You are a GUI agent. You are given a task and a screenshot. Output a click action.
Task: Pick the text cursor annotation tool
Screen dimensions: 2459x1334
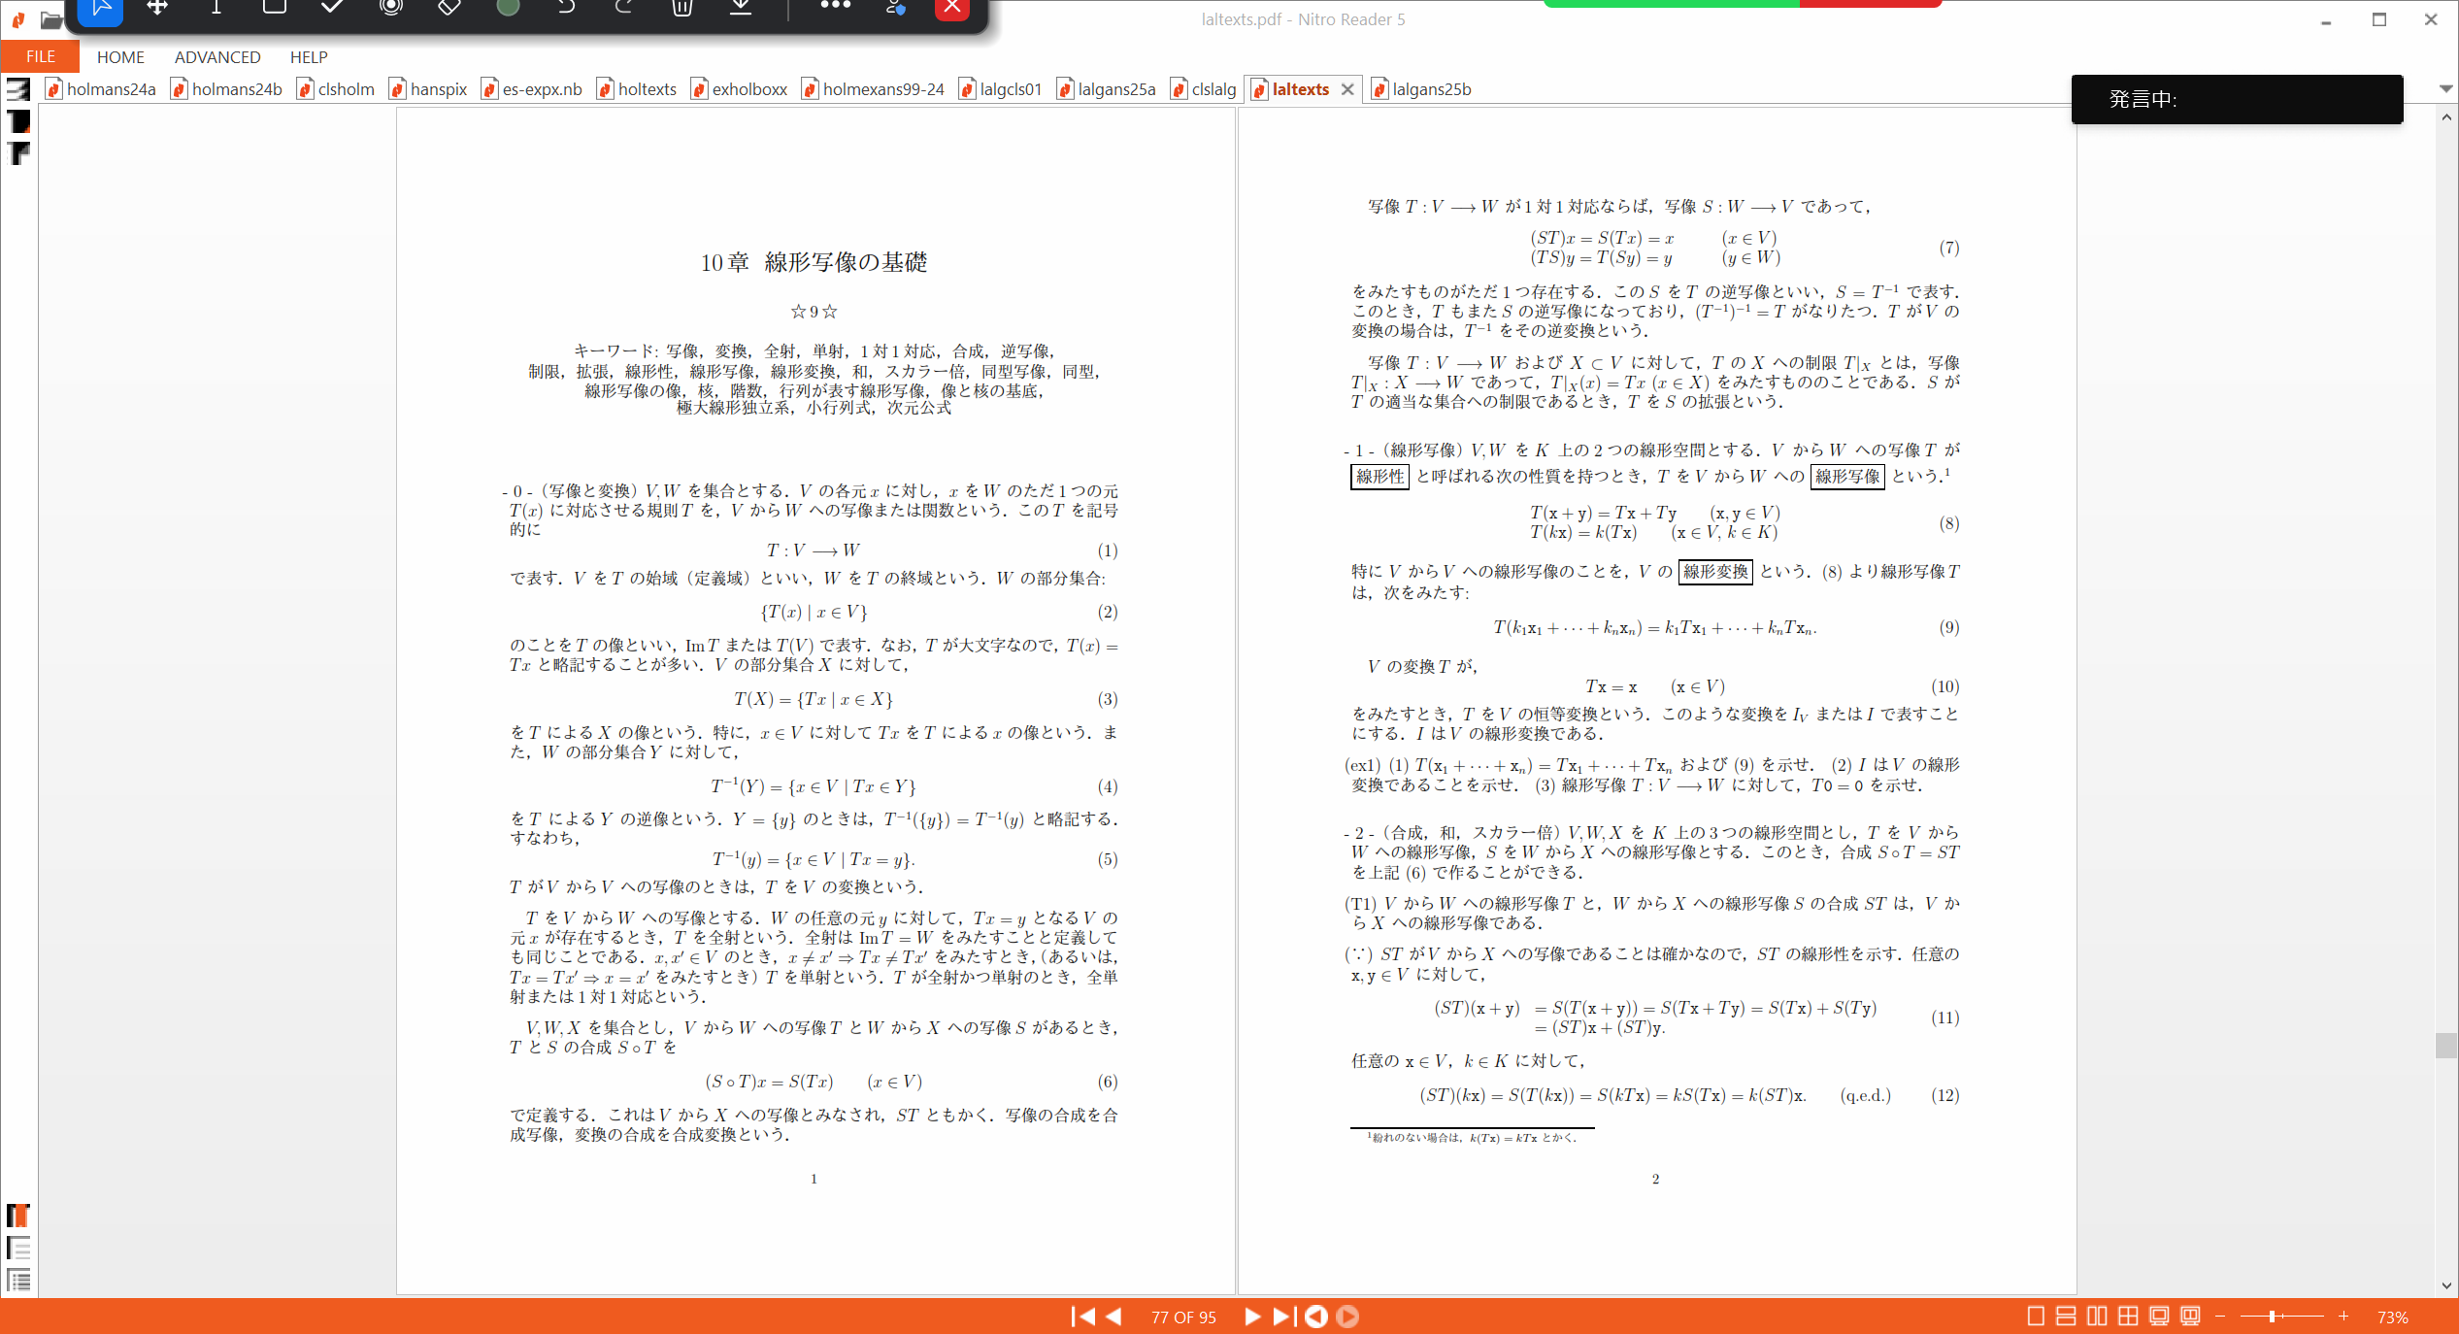(x=216, y=8)
